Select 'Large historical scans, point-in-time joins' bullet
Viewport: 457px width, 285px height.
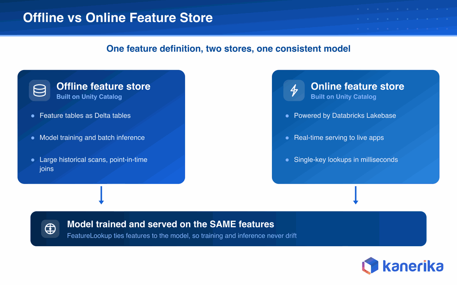(93, 164)
